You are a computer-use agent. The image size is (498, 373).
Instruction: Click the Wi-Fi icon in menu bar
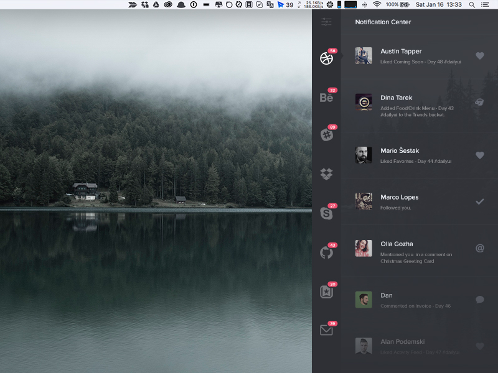coord(377,4)
